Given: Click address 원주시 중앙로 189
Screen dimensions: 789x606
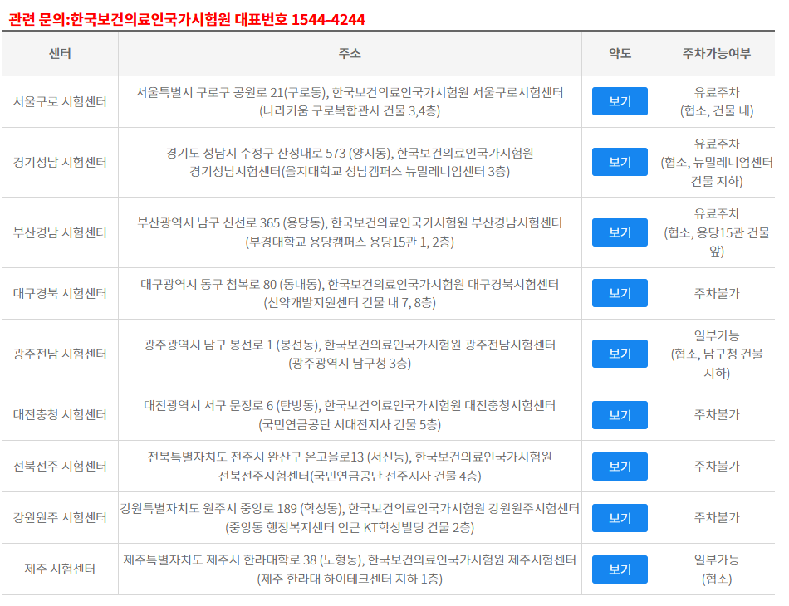Looking at the screenshot, I should pyautogui.click(x=350, y=518).
